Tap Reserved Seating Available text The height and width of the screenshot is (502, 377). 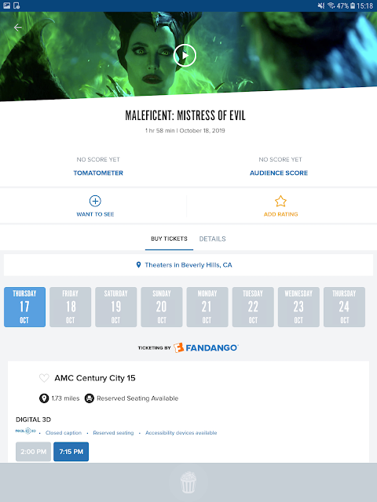point(137,398)
